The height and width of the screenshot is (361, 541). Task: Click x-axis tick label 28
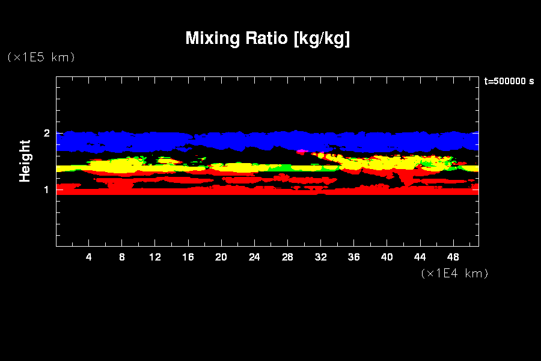(x=287, y=257)
